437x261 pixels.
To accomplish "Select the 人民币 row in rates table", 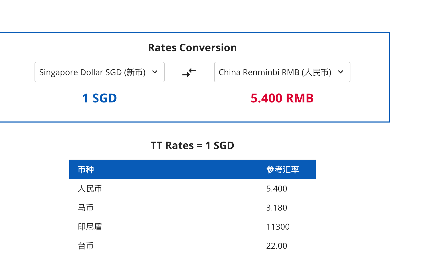I will (90, 189).
